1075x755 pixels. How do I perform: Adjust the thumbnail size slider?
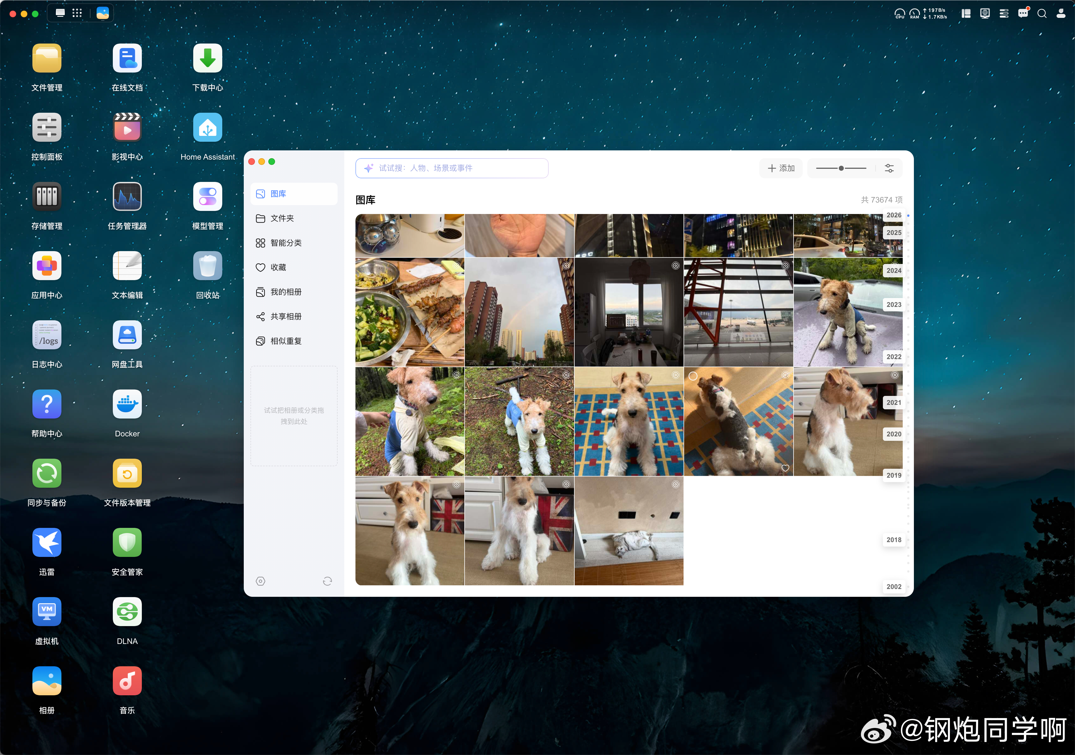(841, 169)
